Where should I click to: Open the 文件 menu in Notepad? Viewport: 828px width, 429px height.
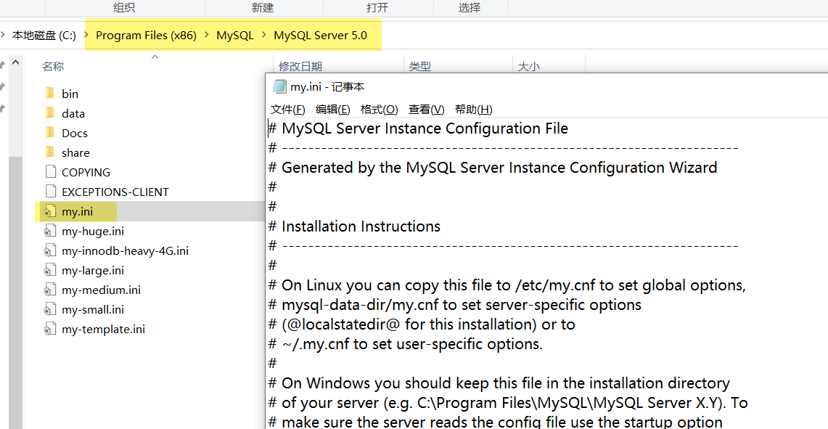[286, 109]
